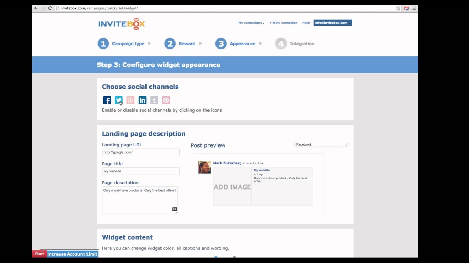Click the Page description text area
The image size is (469, 263).
click(x=140, y=200)
